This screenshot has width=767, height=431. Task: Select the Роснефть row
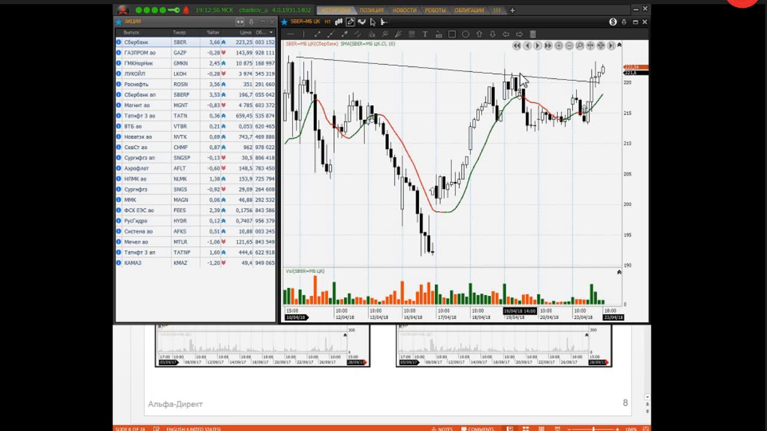click(x=195, y=84)
